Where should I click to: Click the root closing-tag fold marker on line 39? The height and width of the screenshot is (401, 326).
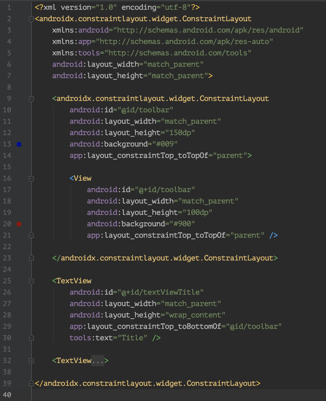(x=31, y=383)
